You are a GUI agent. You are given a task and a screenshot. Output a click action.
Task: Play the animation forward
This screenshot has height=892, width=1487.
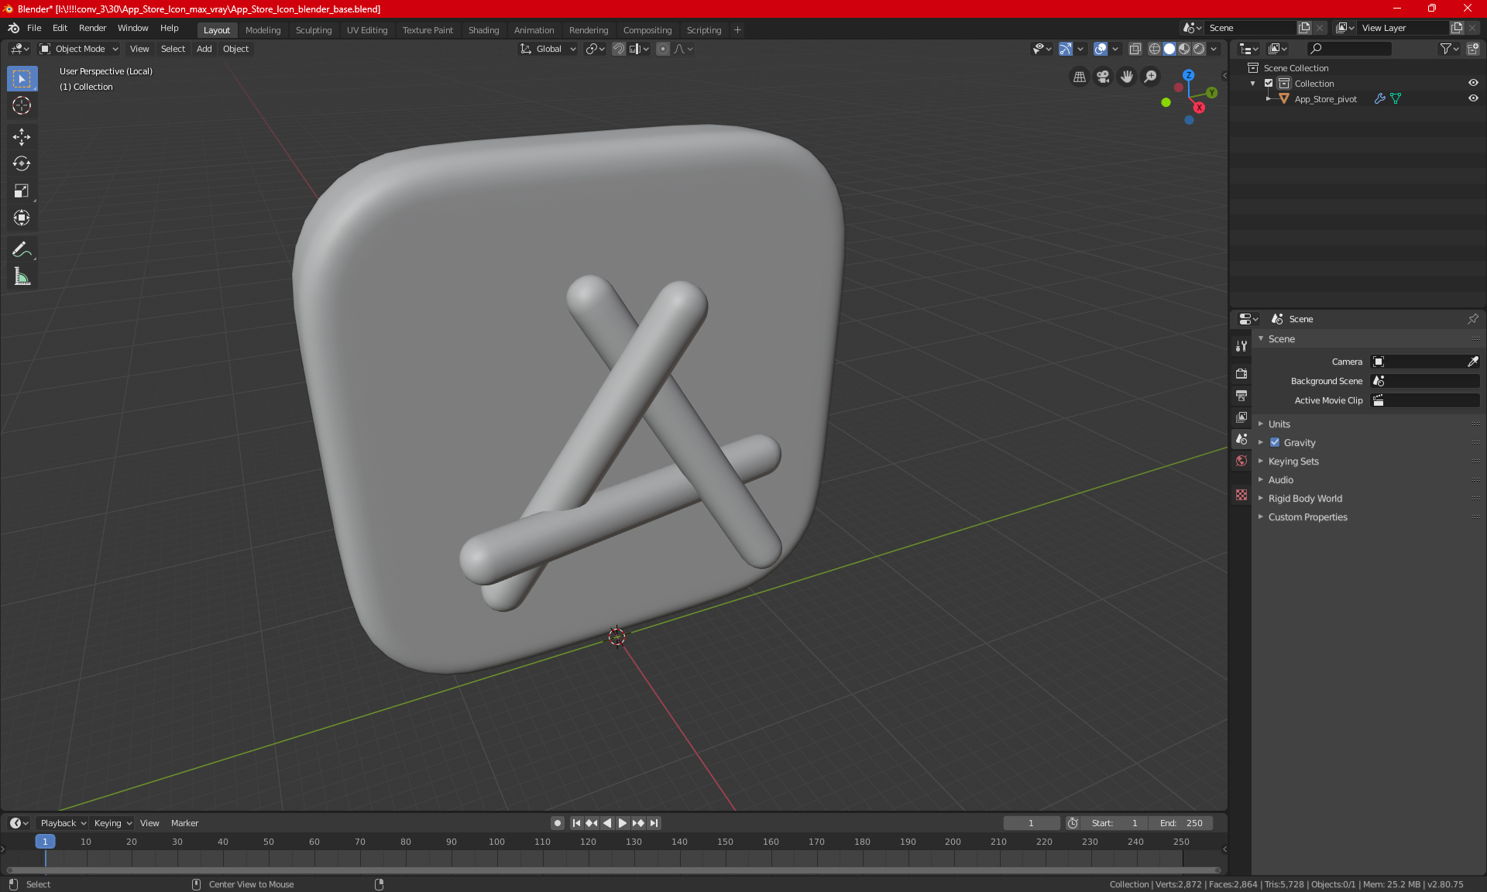[x=623, y=823]
